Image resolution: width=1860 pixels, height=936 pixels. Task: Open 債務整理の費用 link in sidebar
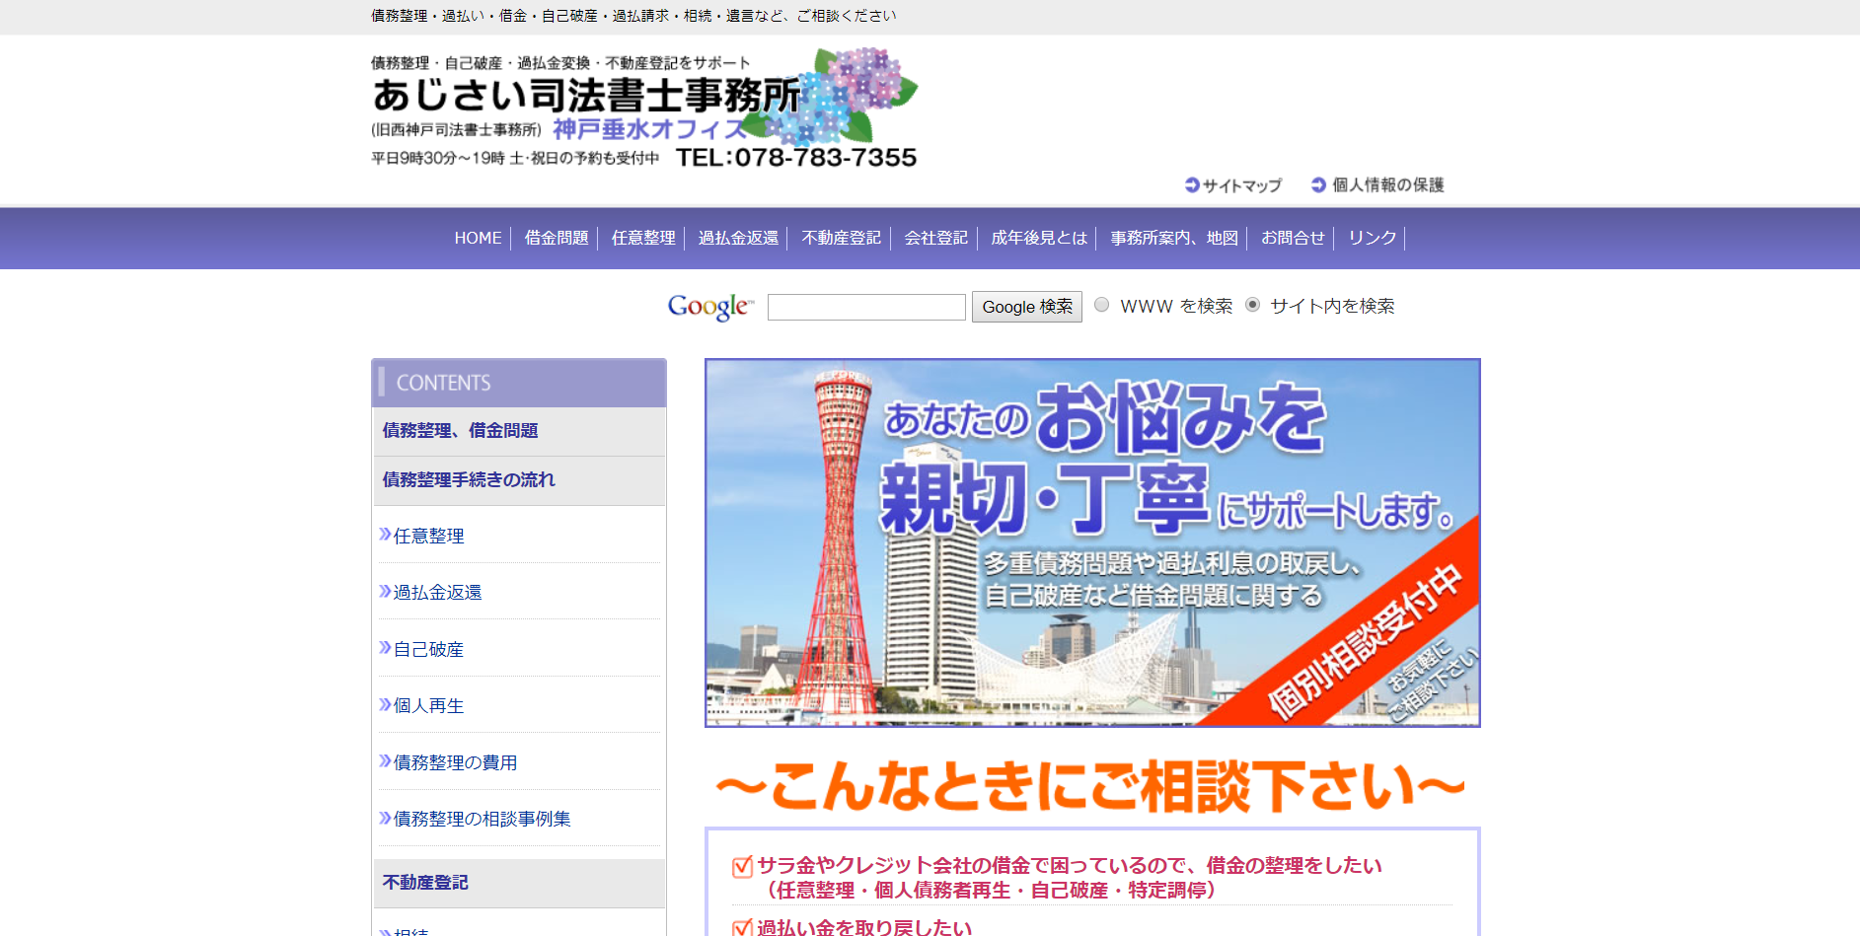tap(455, 762)
